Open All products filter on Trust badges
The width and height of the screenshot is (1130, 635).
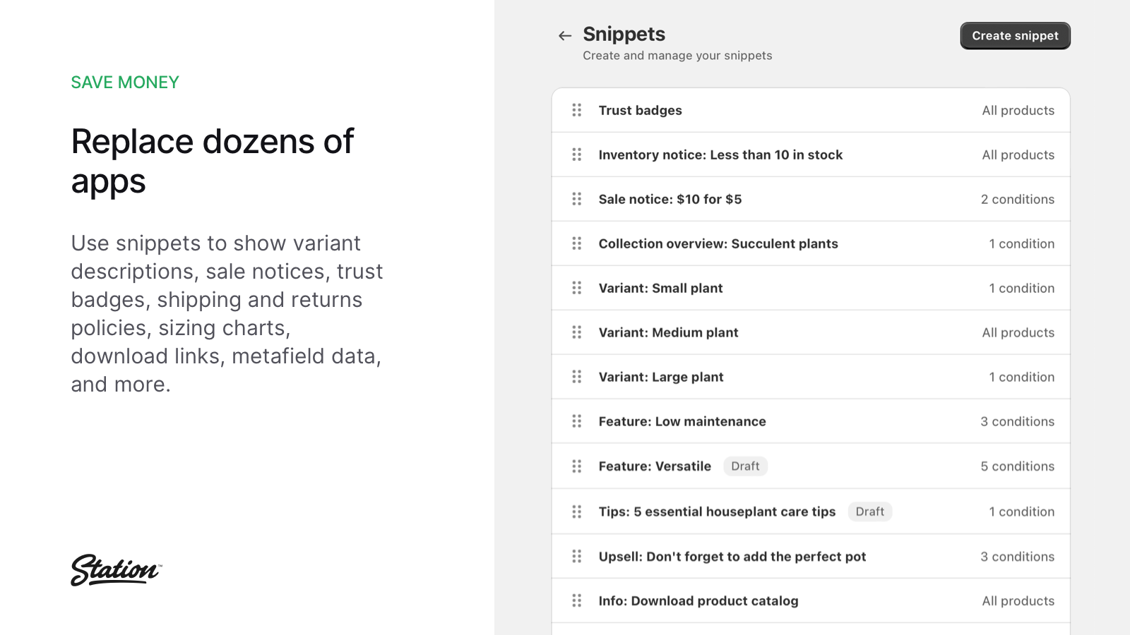point(1018,110)
